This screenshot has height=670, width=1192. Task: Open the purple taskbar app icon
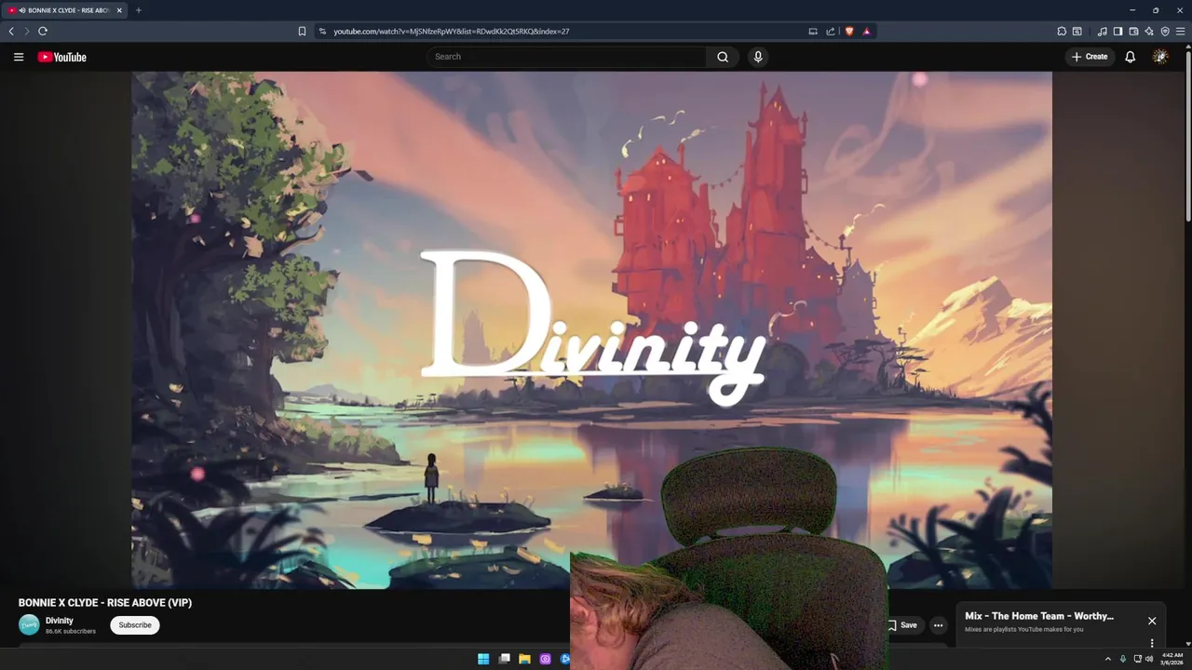545,659
